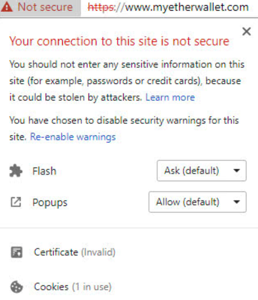Close the site information popup
Screen dimensions: 258x300
[247, 31]
